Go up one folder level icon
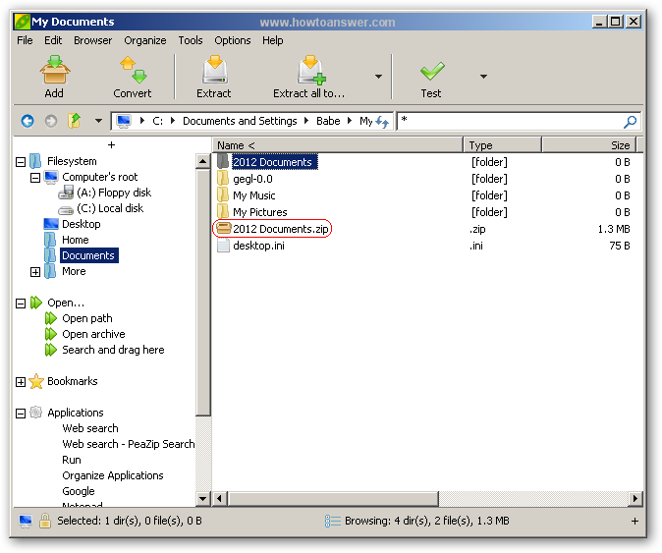 (75, 121)
